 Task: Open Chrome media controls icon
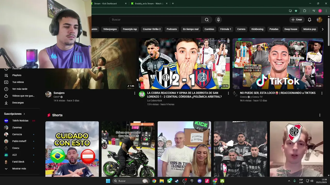pos(314,11)
